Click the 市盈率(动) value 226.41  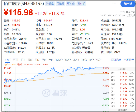click(x=23, y=39)
